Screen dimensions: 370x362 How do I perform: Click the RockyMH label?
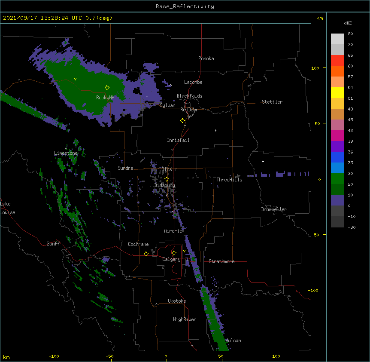(x=105, y=98)
